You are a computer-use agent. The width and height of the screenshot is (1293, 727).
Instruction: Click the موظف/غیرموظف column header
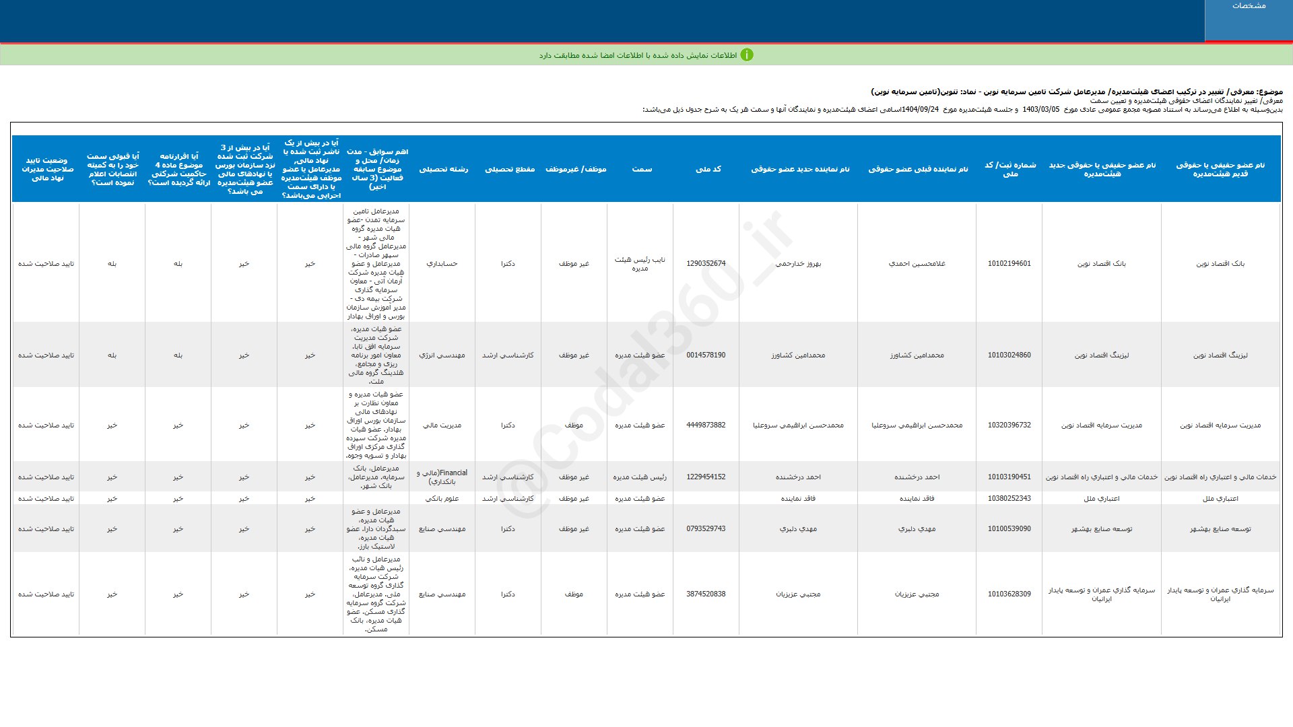point(575,169)
